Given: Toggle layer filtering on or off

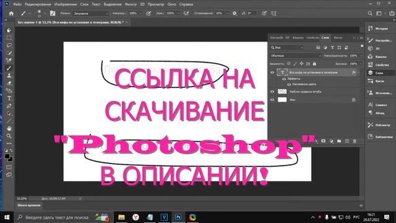Looking at the screenshot, I should [362, 46].
